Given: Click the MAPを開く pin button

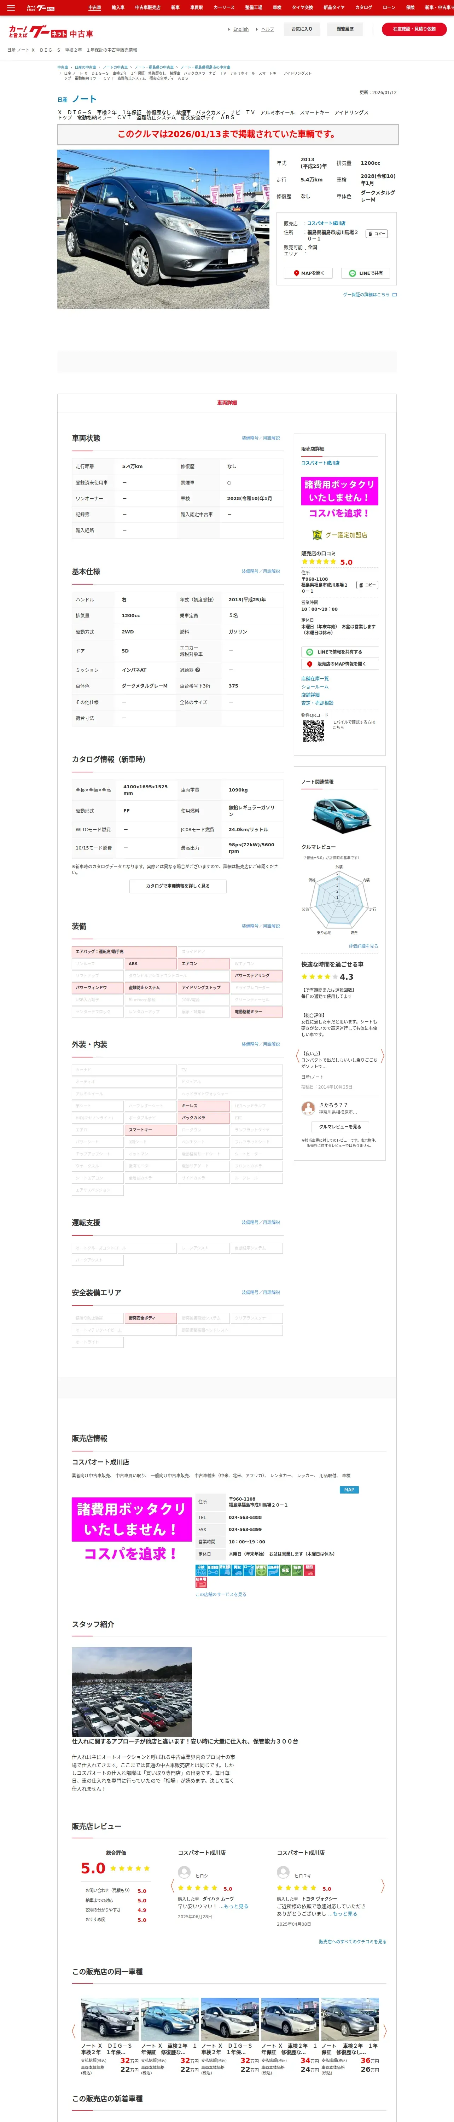Looking at the screenshot, I should point(309,273).
